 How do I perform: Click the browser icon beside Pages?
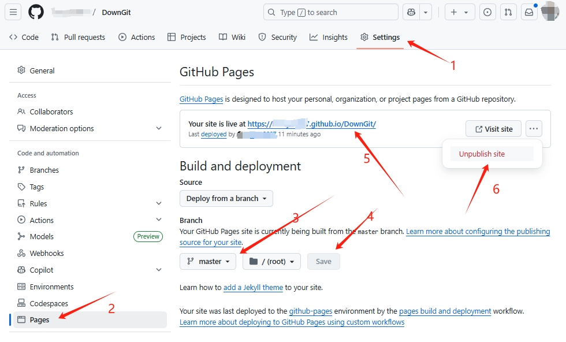point(21,319)
